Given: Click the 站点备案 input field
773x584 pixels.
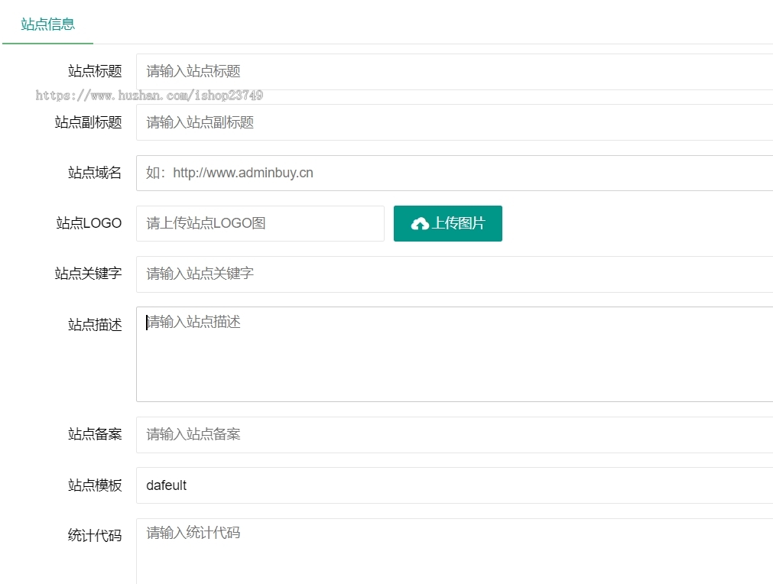Looking at the screenshot, I should pos(454,435).
